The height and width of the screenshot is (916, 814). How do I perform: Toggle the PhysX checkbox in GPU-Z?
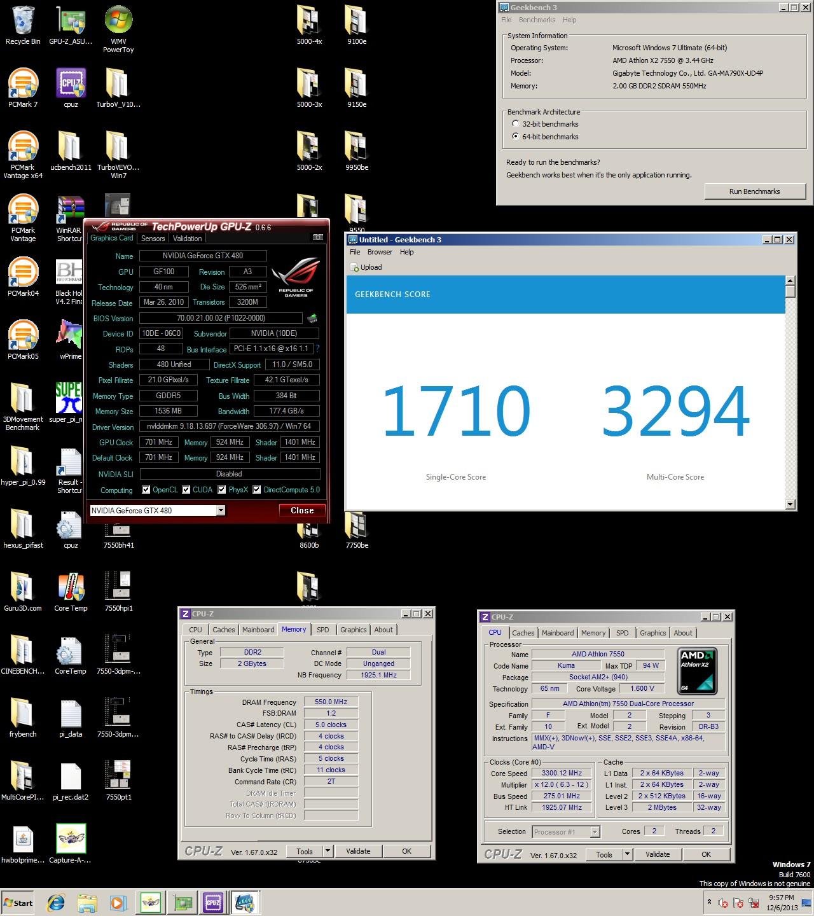[222, 490]
